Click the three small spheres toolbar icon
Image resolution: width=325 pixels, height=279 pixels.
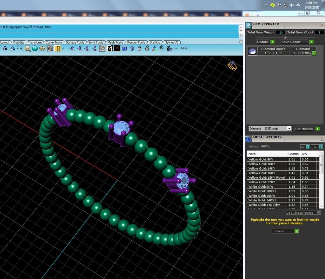click(x=12, y=48)
